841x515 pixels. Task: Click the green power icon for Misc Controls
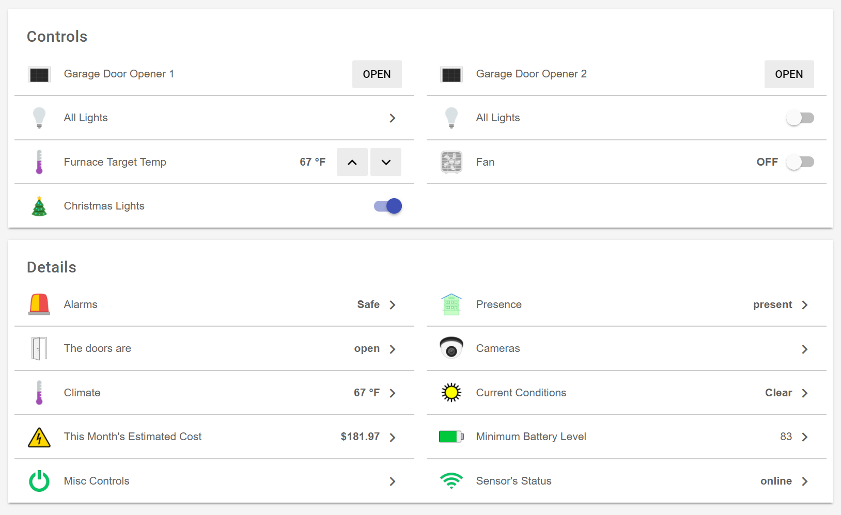point(39,481)
